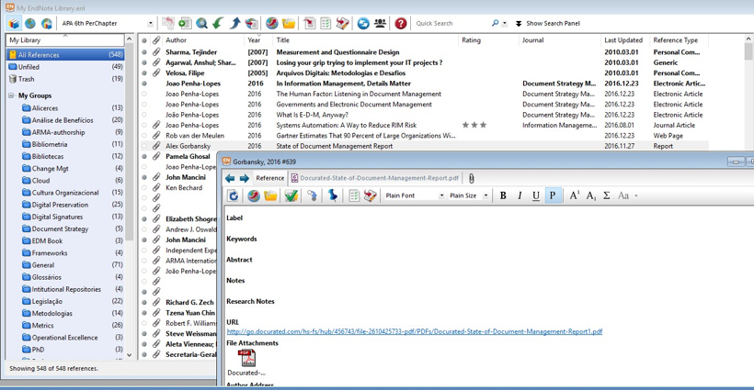This screenshot has width=754, height=390.
Task: Click Copy to Local Library icon
Action: 168,23
